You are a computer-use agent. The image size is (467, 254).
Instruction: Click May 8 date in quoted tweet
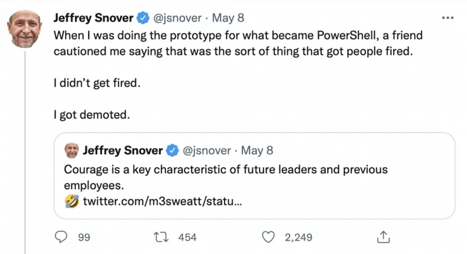[x=256, y=151]
